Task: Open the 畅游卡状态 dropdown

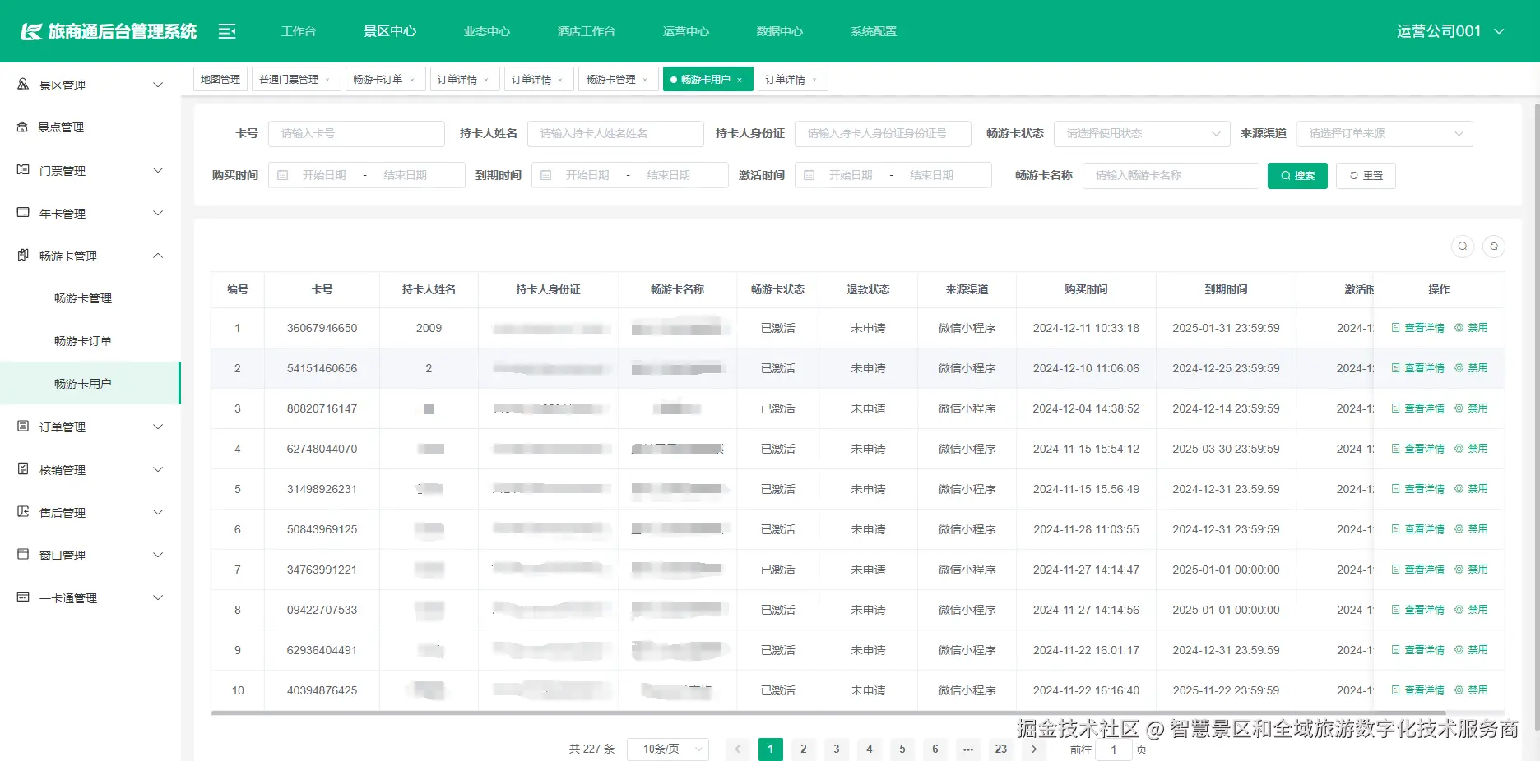Action: click(x=1142, y=133)
